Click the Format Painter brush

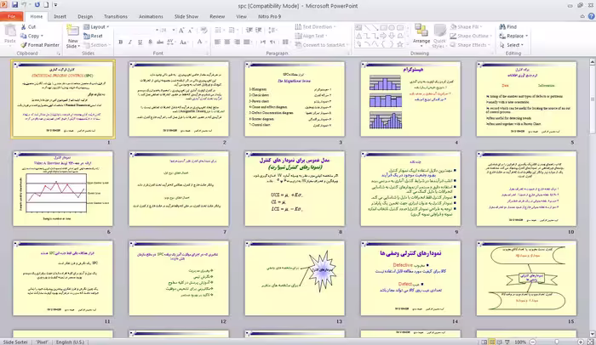40,45
